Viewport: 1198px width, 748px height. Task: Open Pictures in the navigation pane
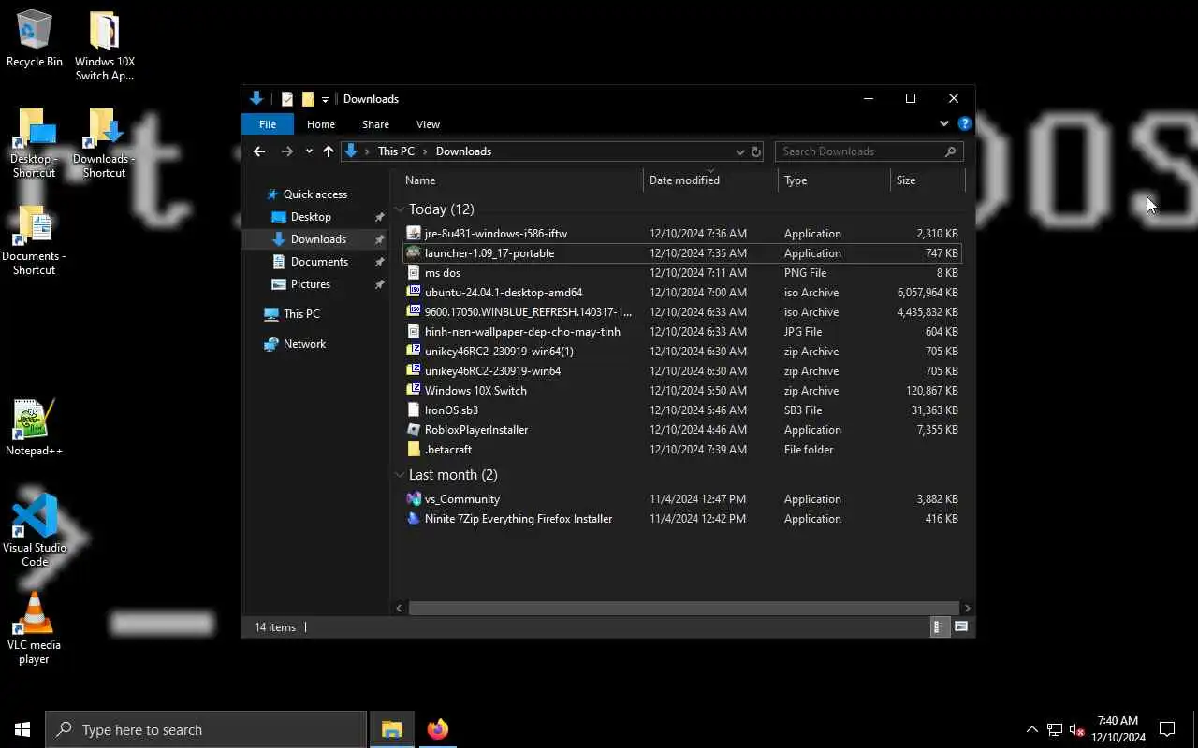point(310,284)
